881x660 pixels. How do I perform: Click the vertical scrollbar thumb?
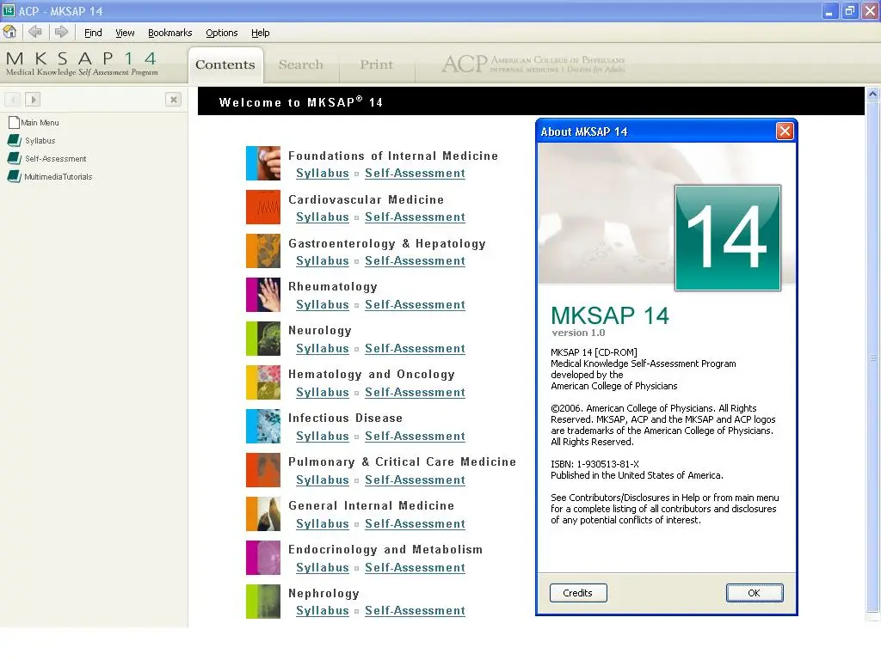[x=872, y=357]
